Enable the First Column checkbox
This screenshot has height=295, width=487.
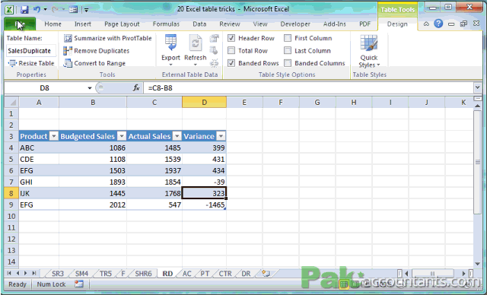(x=288, y=38)
